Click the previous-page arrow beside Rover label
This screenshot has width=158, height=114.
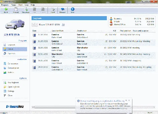33,24
